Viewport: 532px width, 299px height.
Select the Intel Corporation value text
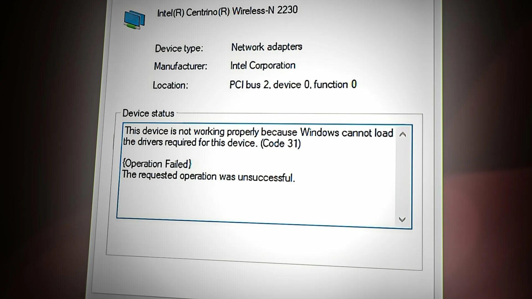(x=263, y=65)
